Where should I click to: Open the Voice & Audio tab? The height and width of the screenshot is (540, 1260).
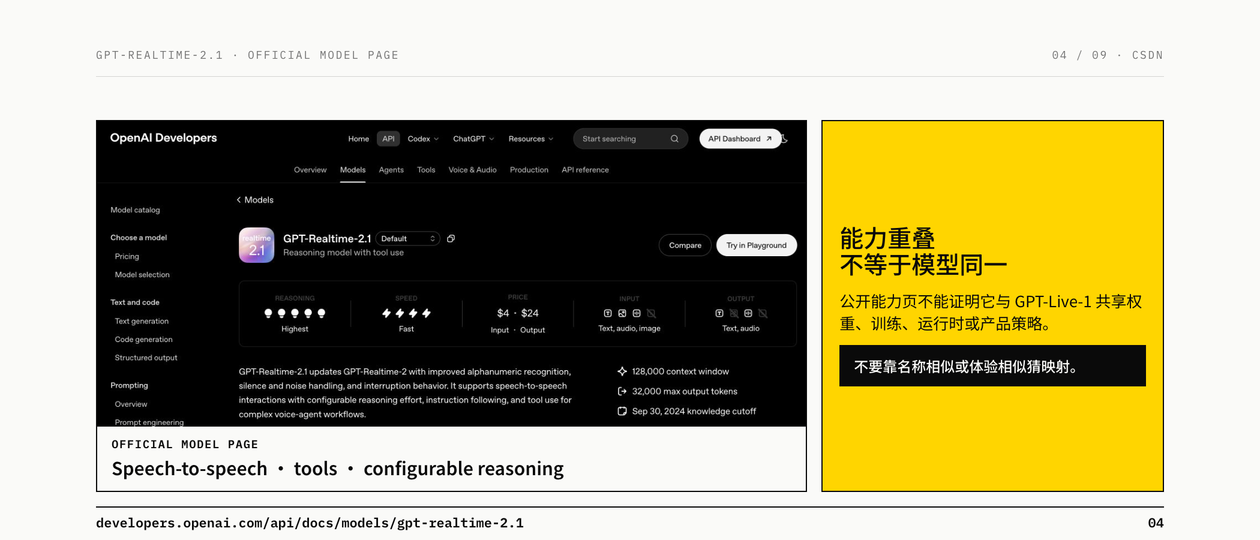click(473, 170)
